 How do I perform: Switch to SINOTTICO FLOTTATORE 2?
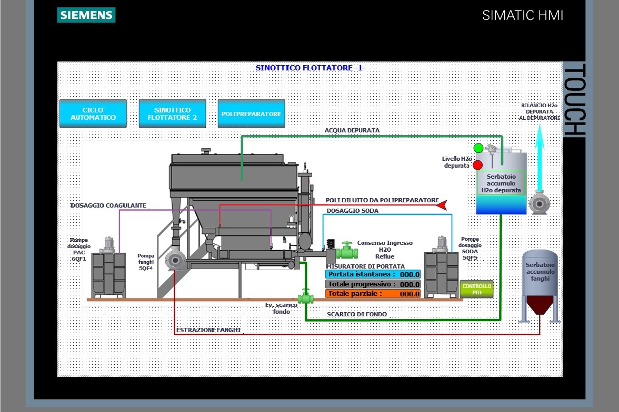click(x=172, y=114)
